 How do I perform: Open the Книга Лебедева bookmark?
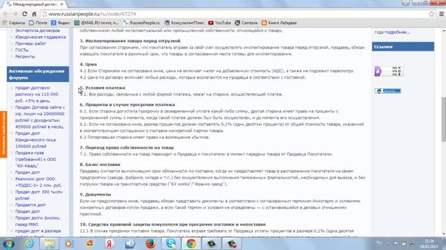(279, 23)
